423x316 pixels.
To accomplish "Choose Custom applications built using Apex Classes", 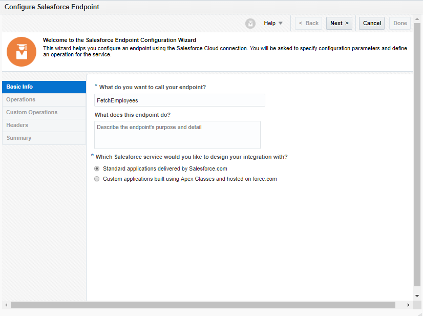I will (97, 179).
